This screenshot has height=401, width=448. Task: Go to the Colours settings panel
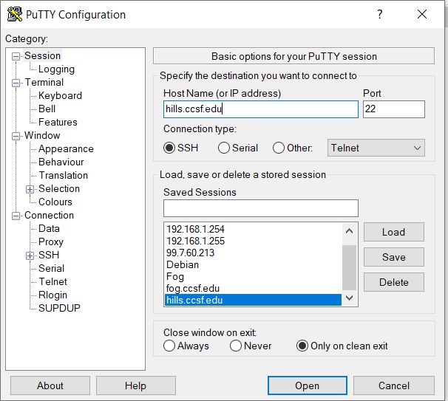55,202
